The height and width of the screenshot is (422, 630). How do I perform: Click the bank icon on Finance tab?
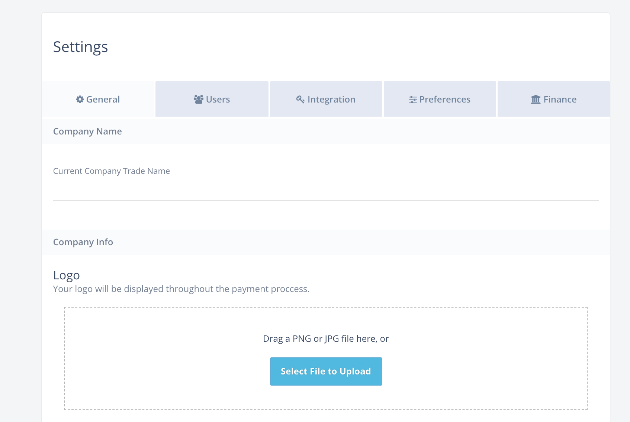[536, 100]
